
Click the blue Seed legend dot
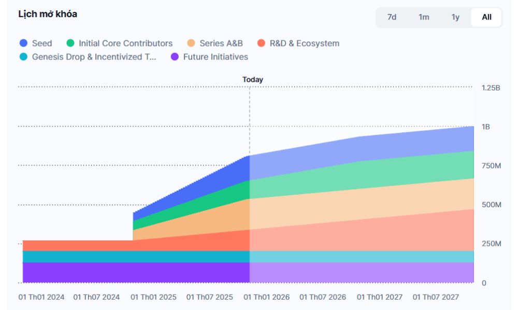[x=23, y=43]
